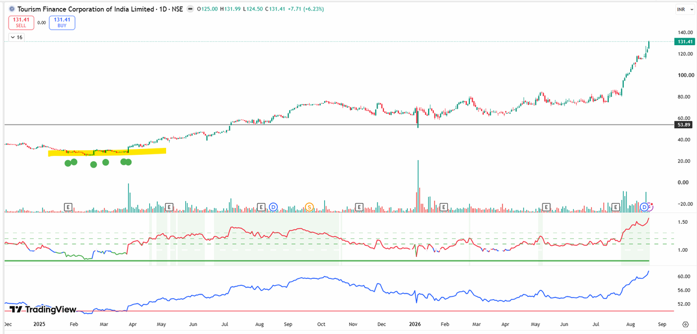Click the E earnings marker in February 2026

click(444, 207)
